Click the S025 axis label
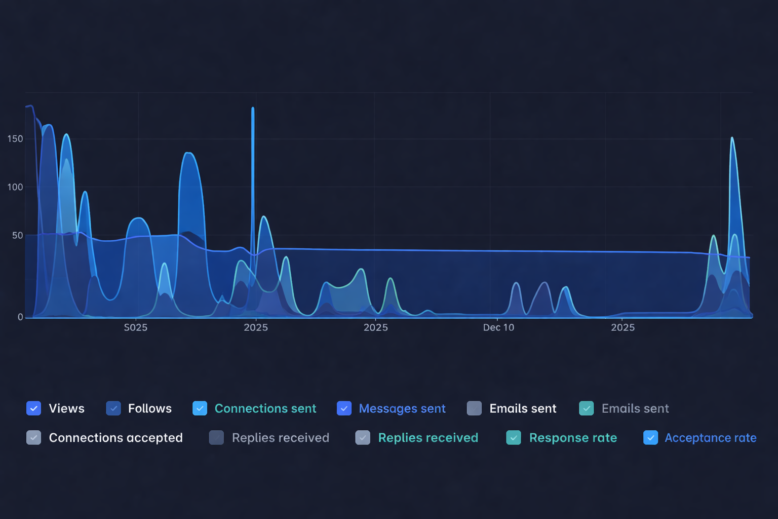 point(135,327)
